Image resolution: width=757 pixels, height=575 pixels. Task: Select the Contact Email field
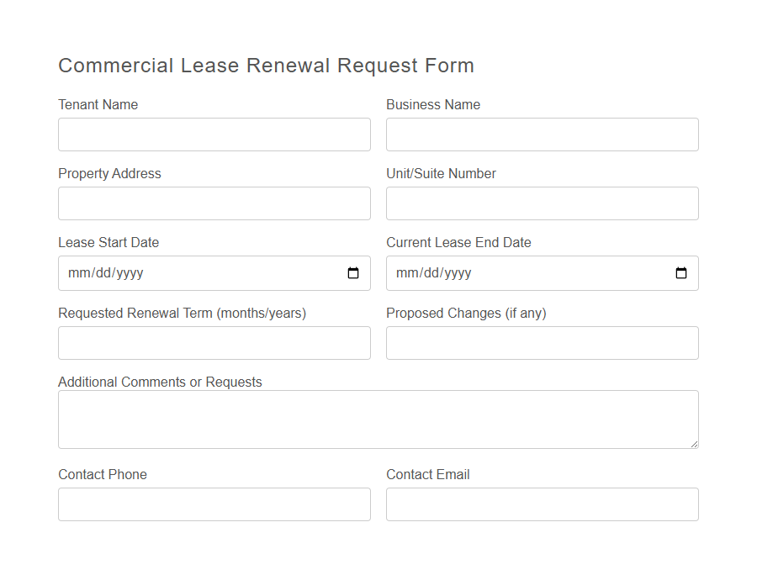pos(542,504)
